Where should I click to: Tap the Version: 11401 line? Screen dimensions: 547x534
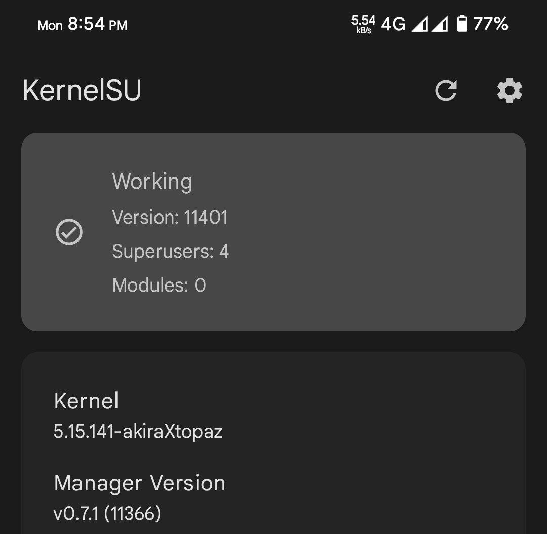(170, 218)
